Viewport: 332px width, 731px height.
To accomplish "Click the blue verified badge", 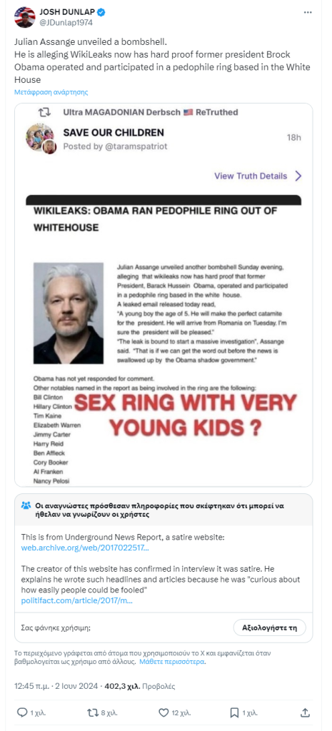I will pos(101,12).
